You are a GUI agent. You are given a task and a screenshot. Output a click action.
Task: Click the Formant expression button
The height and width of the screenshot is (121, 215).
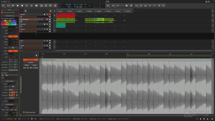click(36, 68)
